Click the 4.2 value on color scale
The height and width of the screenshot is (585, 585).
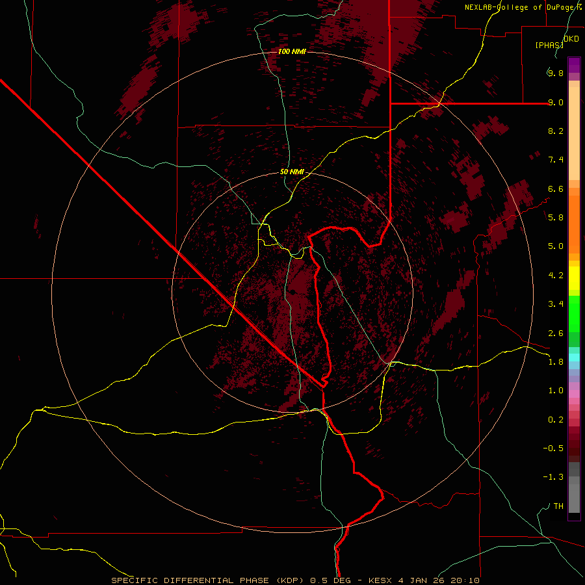click(x=555, y=275)
